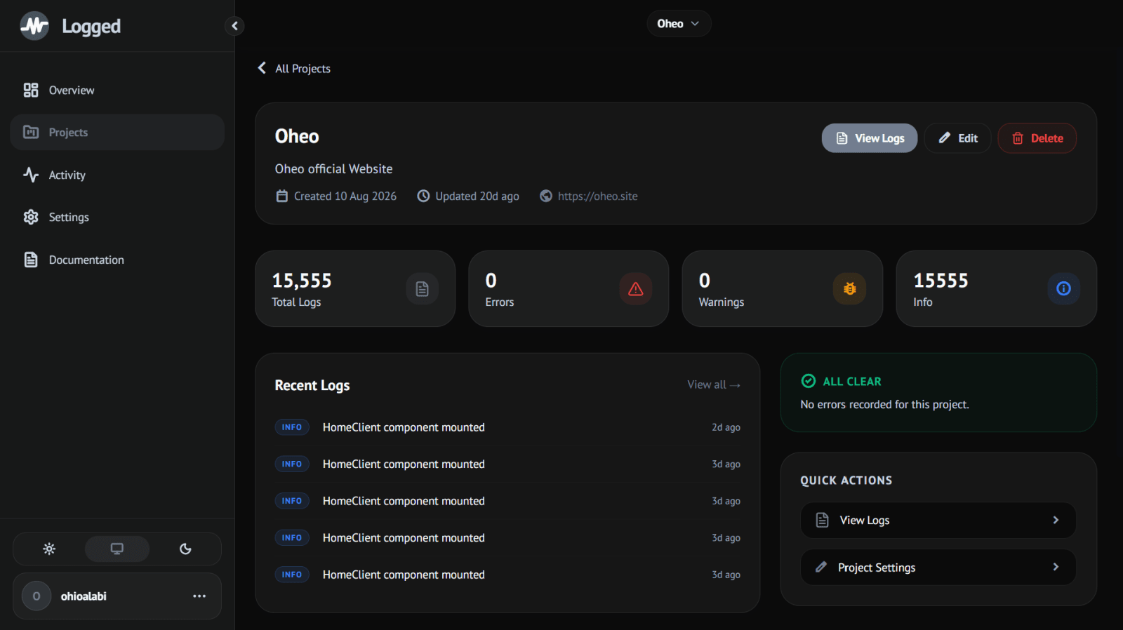The height and width of the screenshot is (630, 1123).
Task: Click the No errors recorded message
Action: (x=885, y=405)
